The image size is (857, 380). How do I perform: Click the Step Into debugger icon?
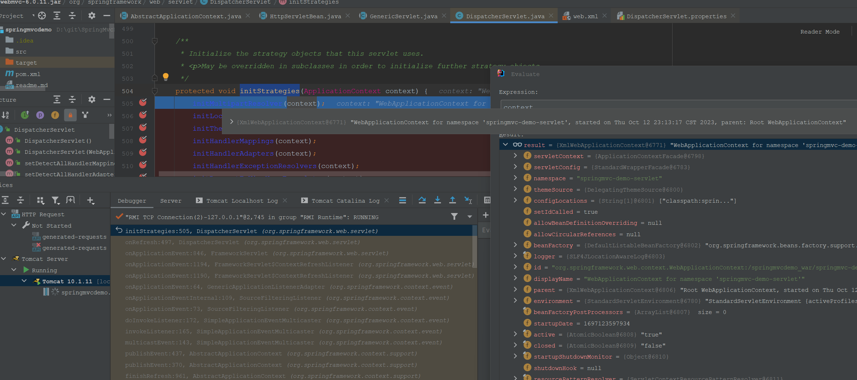[437, 200]
